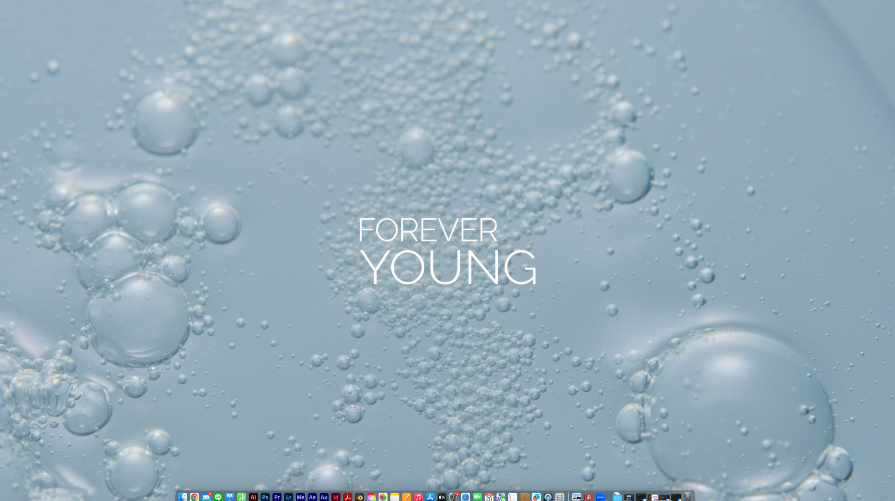
Task: Open Adobe Audition from the dock
Action: click(x=324, y=497)
